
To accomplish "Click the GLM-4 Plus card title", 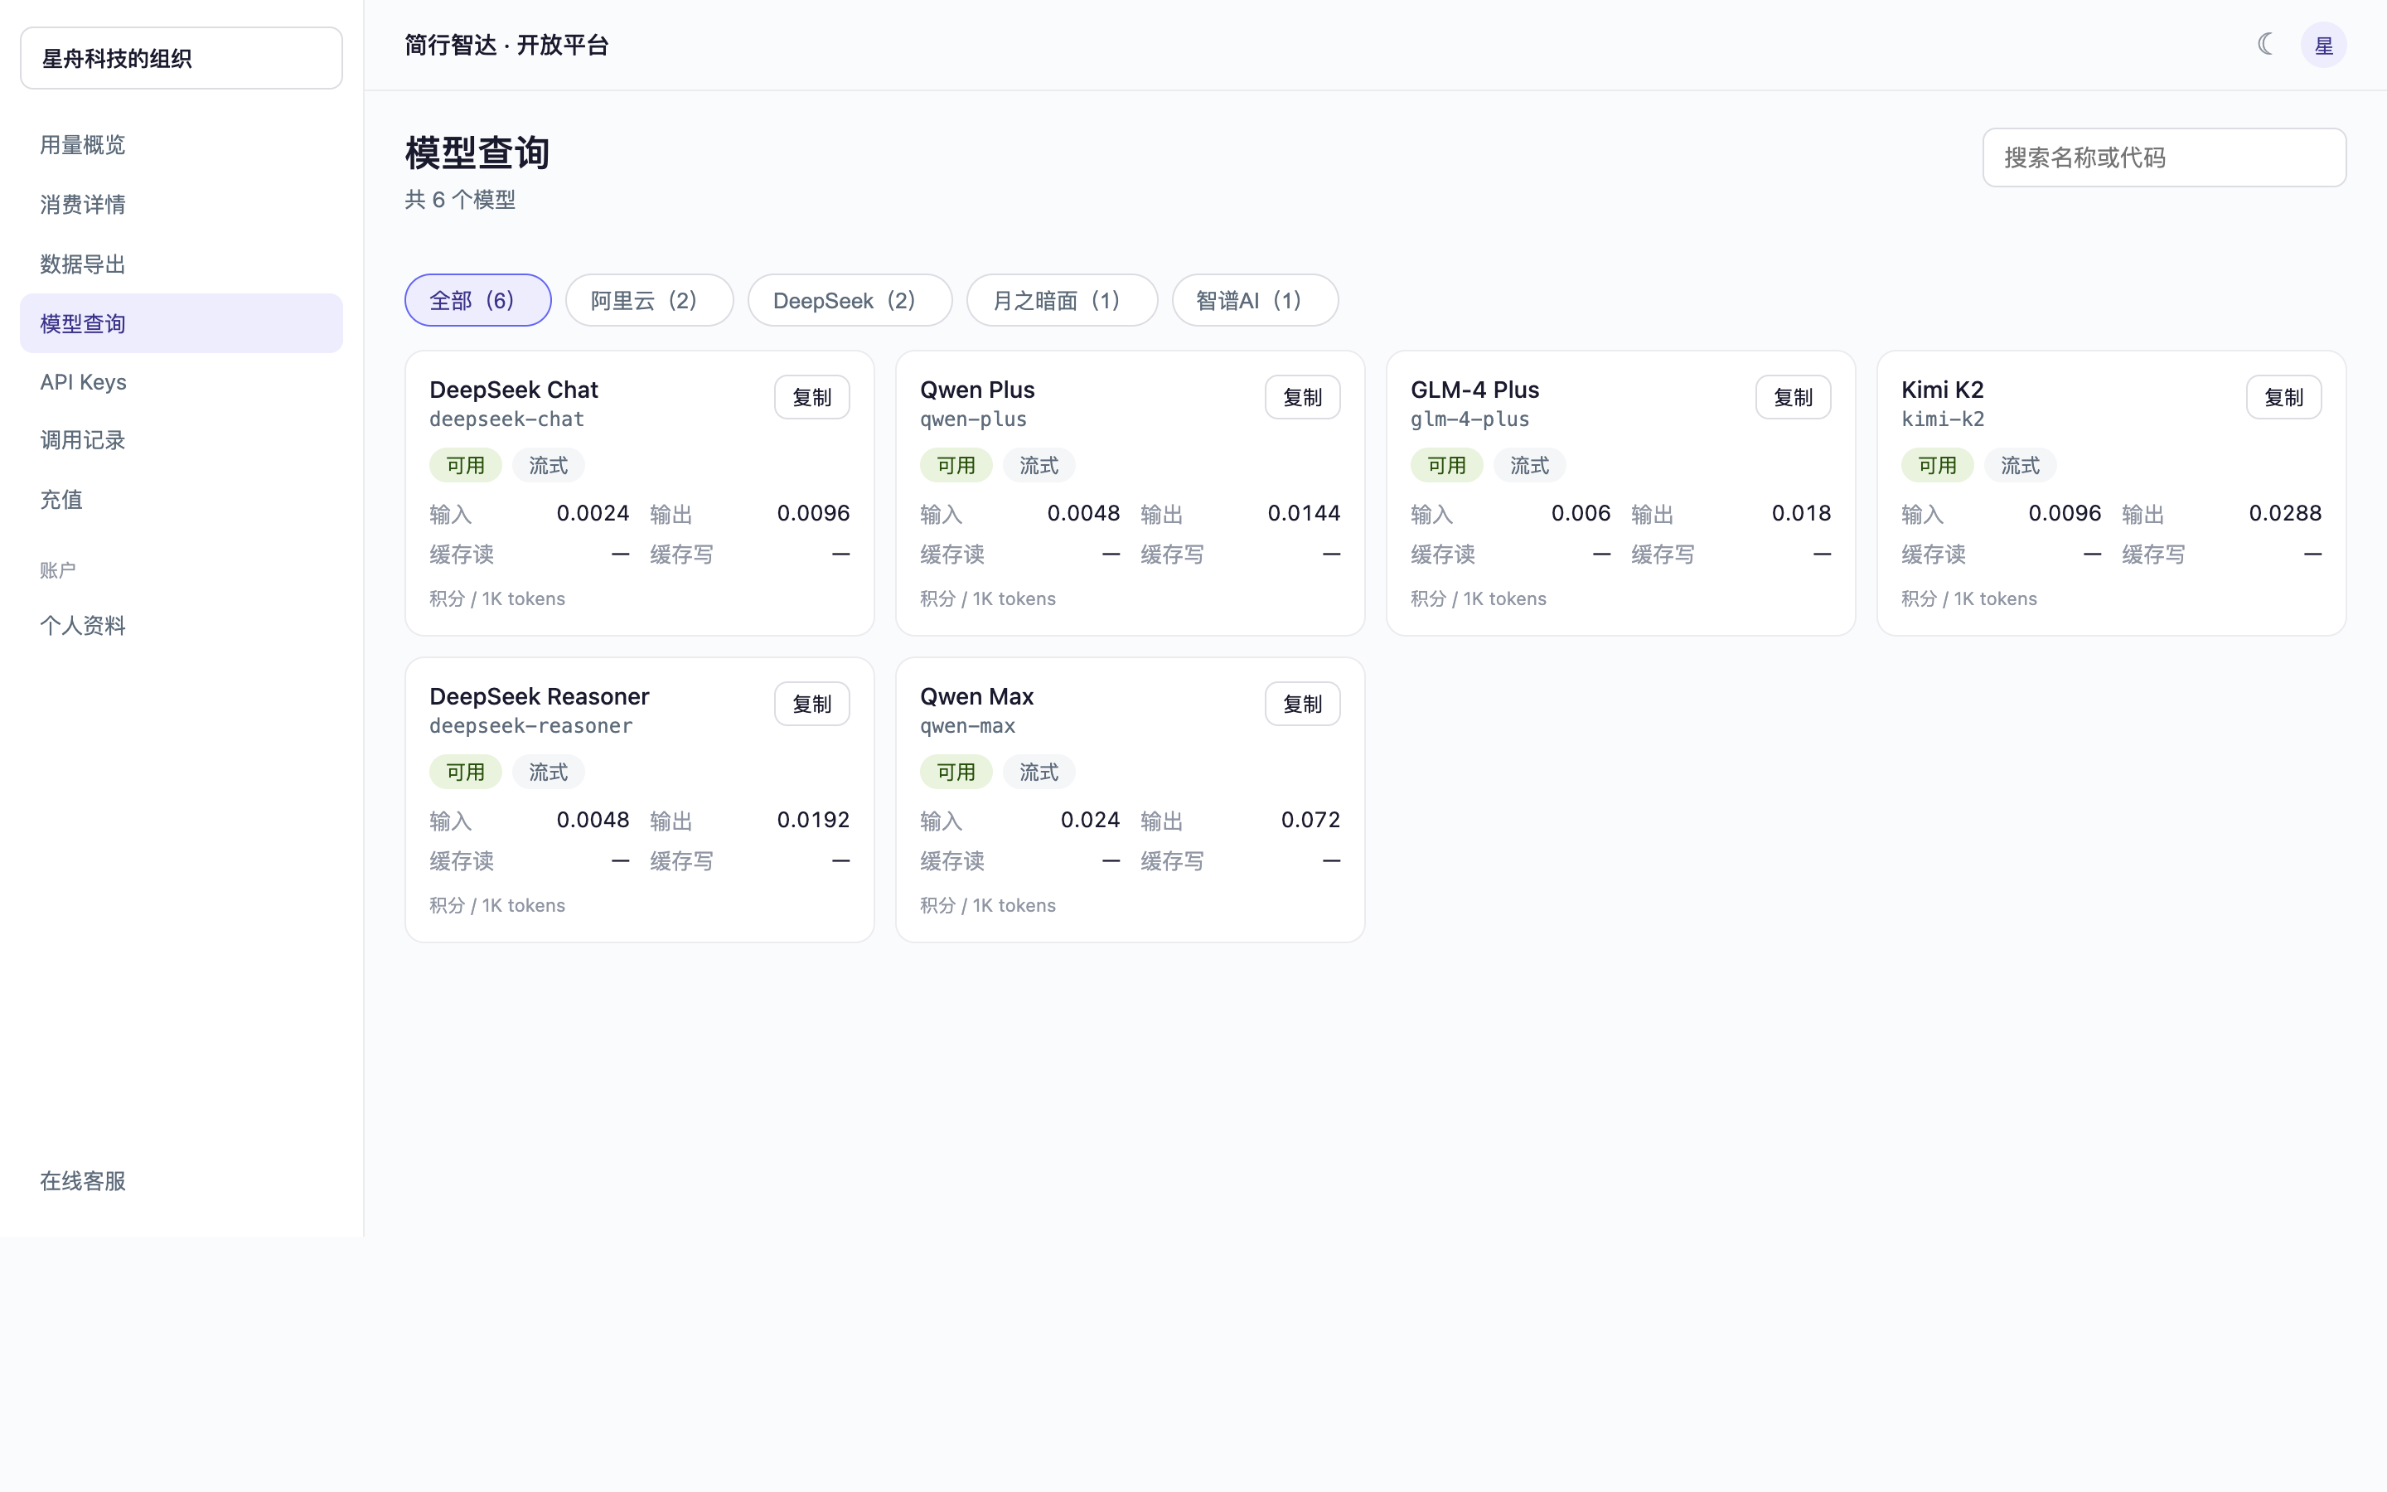I will [1474, 390].
